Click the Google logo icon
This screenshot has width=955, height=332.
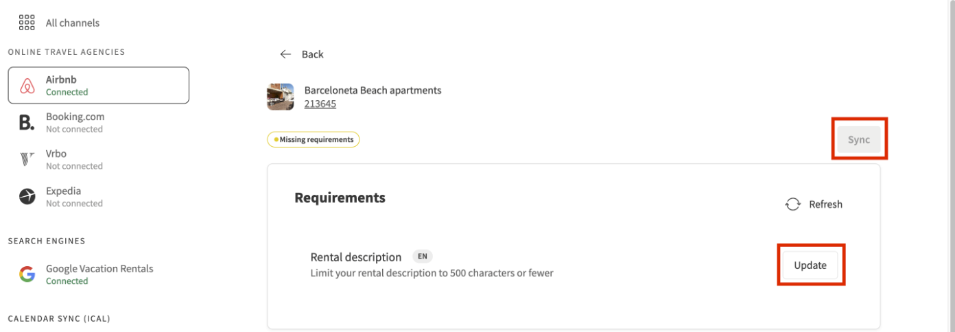(x=27, y=274)
